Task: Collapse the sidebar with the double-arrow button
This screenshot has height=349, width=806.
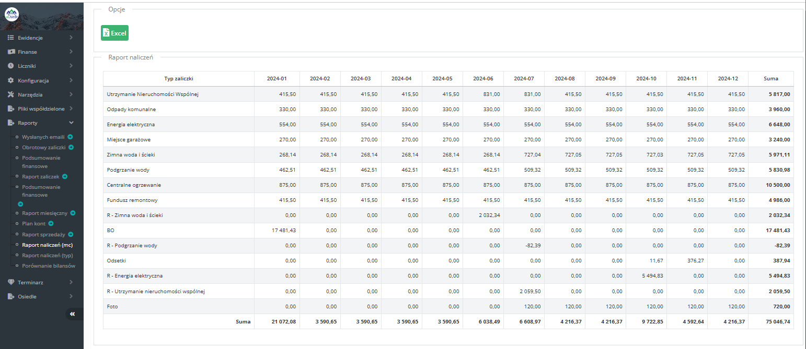Action: click(x=72, y=314)
